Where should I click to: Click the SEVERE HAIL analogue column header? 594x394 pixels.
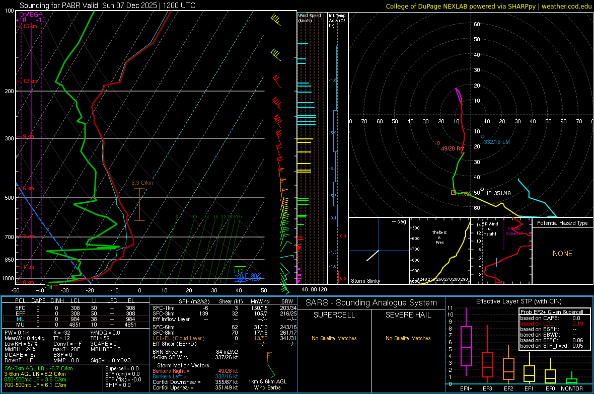[408, 315]
